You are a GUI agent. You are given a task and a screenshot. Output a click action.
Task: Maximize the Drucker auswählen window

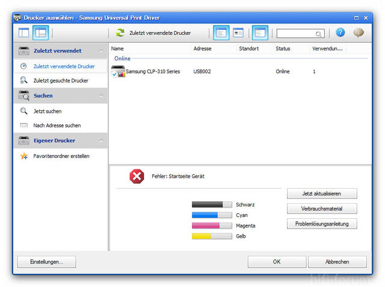(x=356, y=18)
